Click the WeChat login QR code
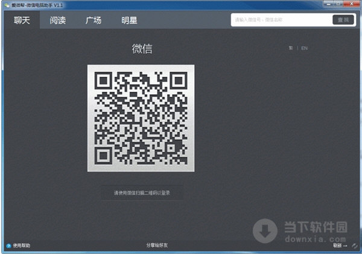 click(141, 118)
